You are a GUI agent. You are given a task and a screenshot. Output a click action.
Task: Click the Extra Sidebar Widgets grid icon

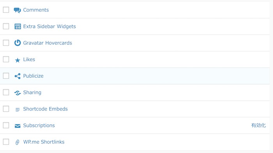tap(18, 27)
